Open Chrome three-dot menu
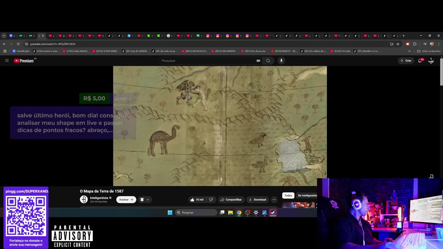The image size is (443, 249). pyautogui.click(x=439, y=44)
